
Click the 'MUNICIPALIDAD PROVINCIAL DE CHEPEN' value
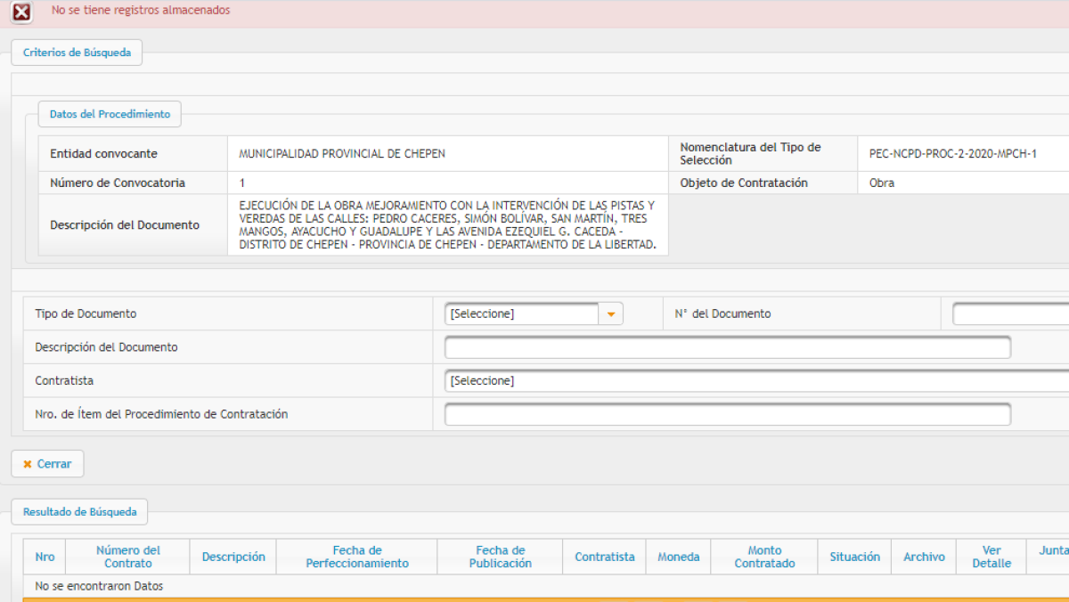coord(342,154)
